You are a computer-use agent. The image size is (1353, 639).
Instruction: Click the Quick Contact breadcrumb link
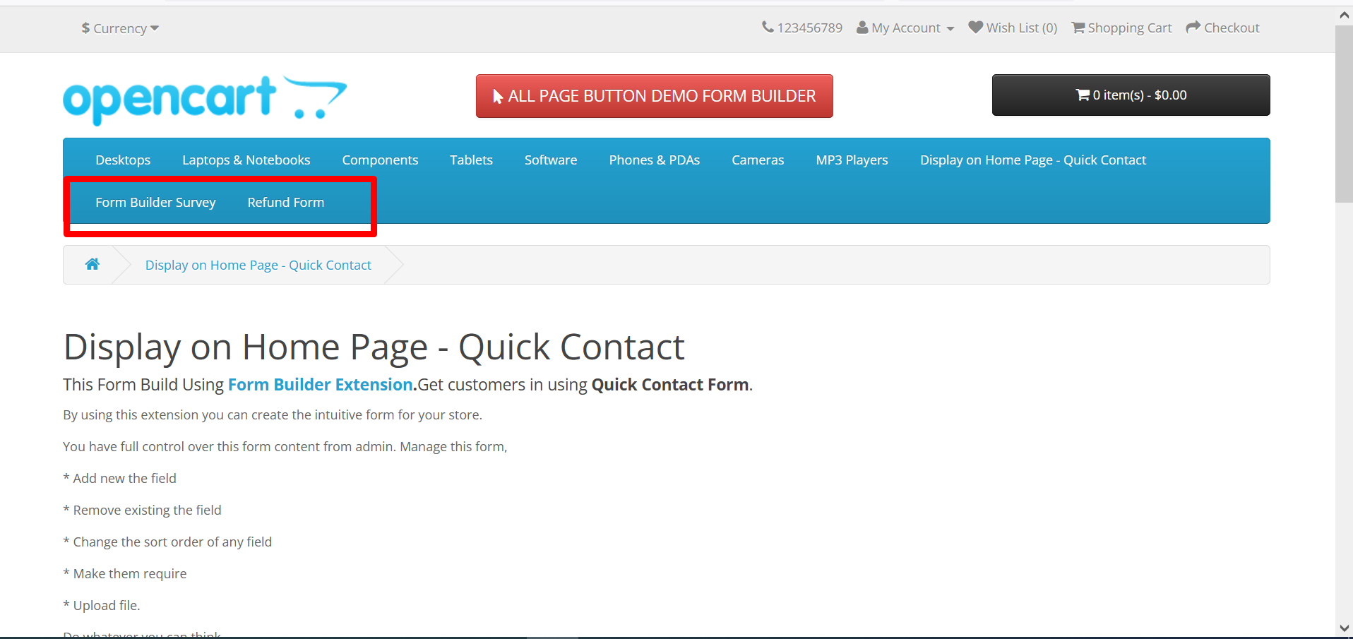pos(258,265)
